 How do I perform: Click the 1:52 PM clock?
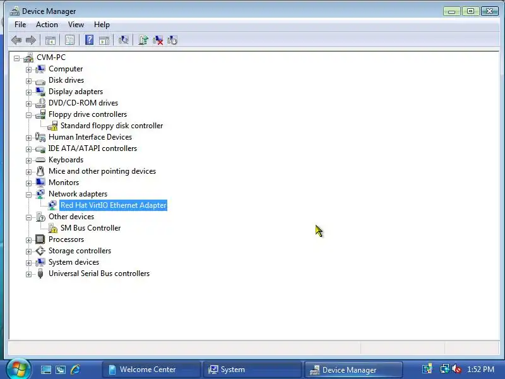480,370
